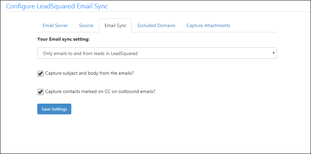Viewport: 311px width, 154px height.
Task: Go to the Excluded Domains tab
Action: pyautogui.click(x=157, y=26)
